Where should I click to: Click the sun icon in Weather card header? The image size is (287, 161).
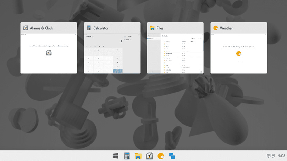coord(216,28)
